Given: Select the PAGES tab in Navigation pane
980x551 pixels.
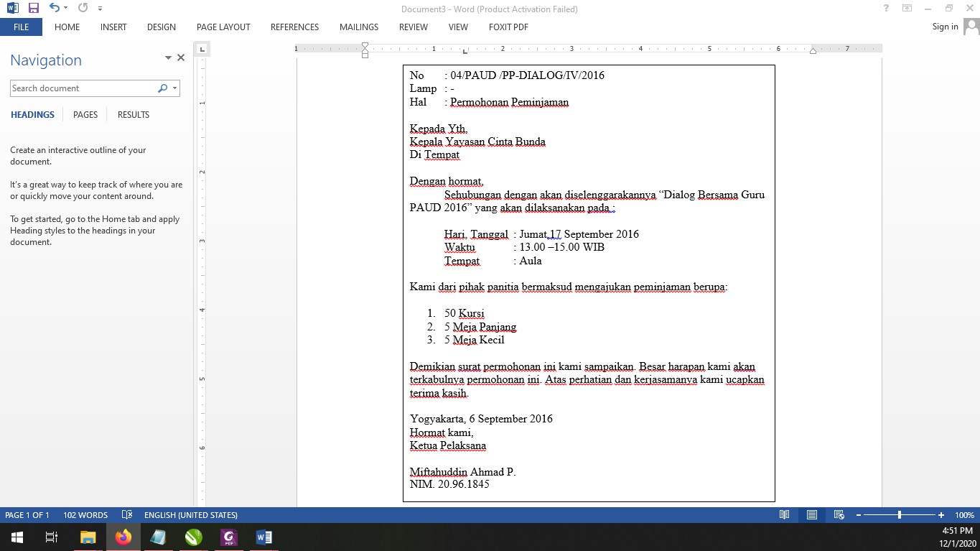Looking at the screenshot, I should (85, 114).
